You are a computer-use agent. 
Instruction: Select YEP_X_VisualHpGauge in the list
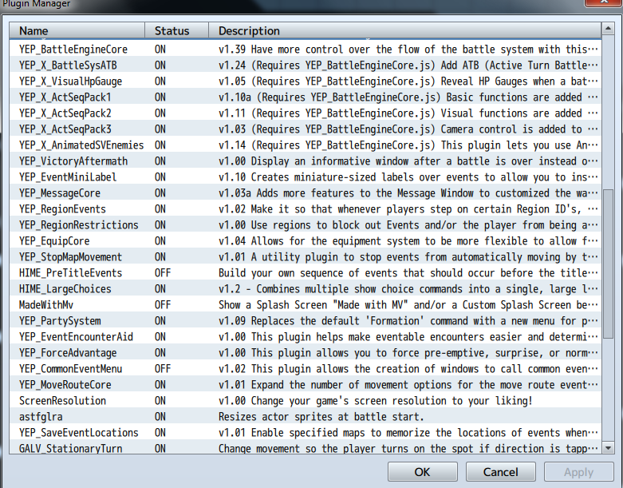[306, 81]
